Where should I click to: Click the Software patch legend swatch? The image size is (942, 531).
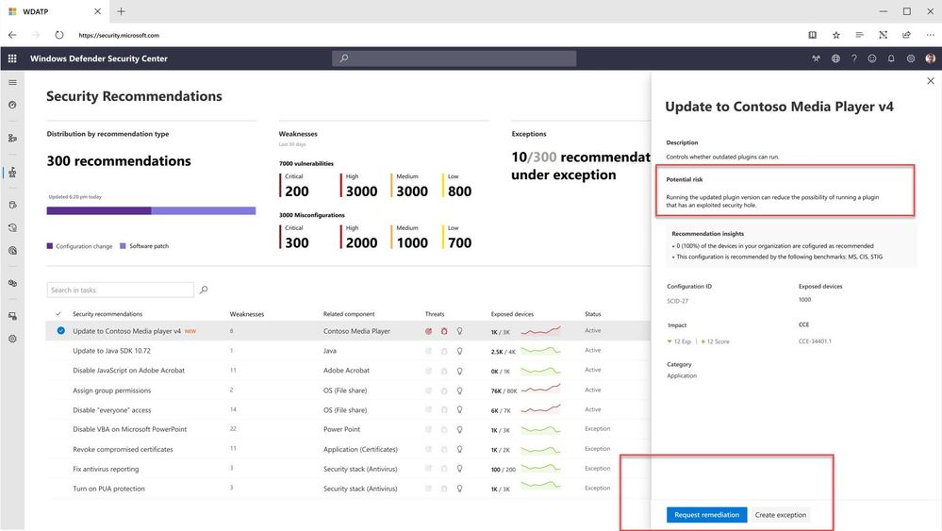point(124,245)
